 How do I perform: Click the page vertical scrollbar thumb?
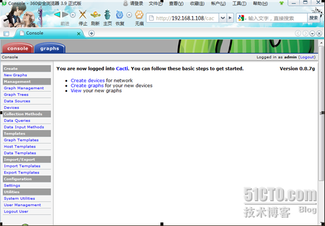(x=321, y=114)
